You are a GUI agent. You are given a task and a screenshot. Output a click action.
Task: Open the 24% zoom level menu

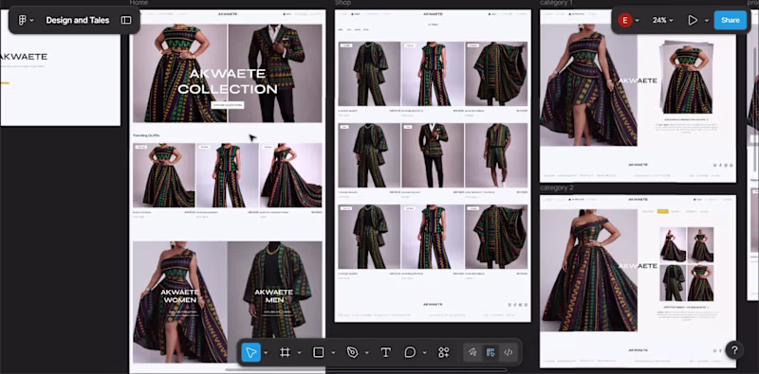pyautogui.click(x=662, y=20)
